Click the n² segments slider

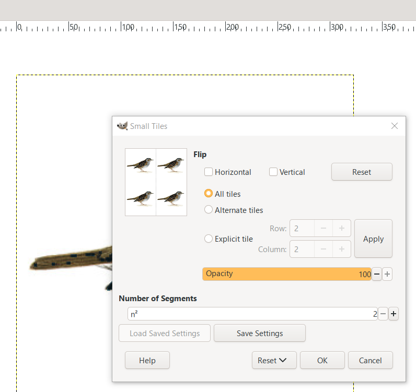252,314
